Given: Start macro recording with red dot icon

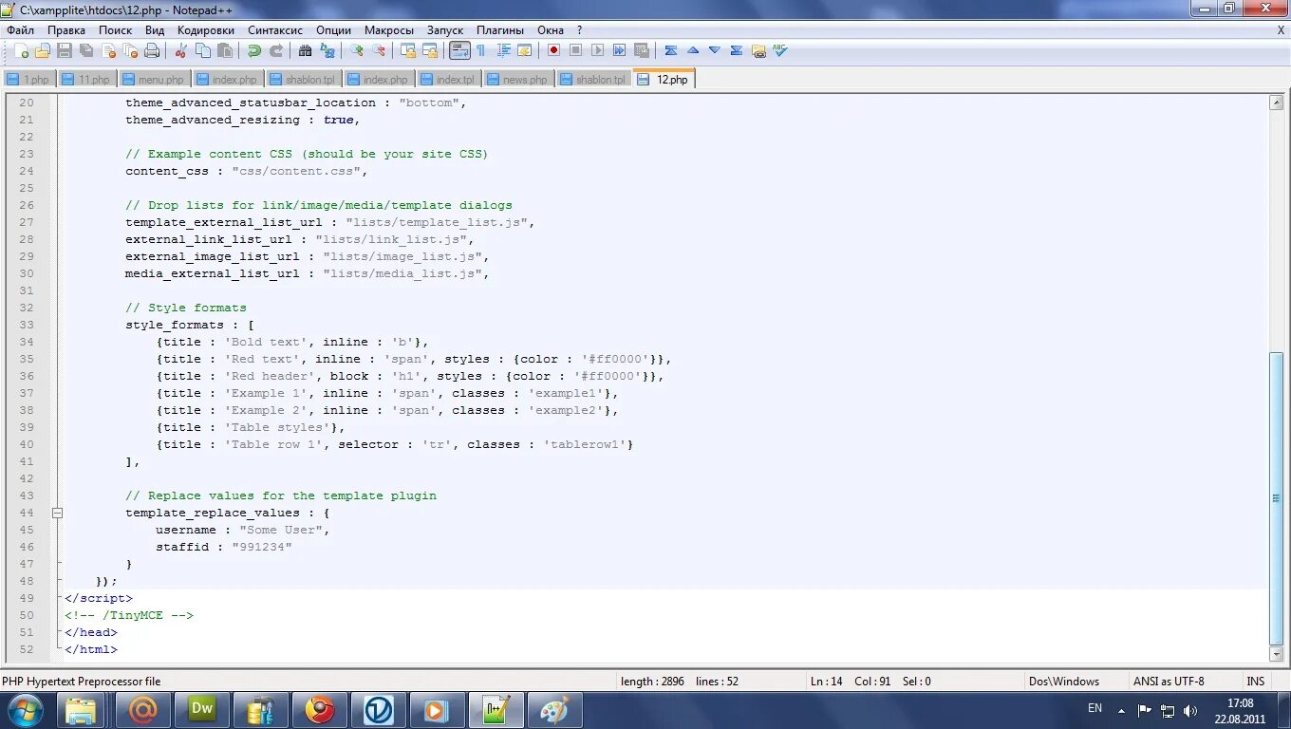Looking at the screenshot, I should (x=553, y=50).
